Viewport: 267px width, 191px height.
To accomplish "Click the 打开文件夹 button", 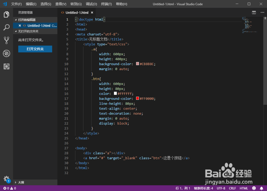I will pos(35,49).
